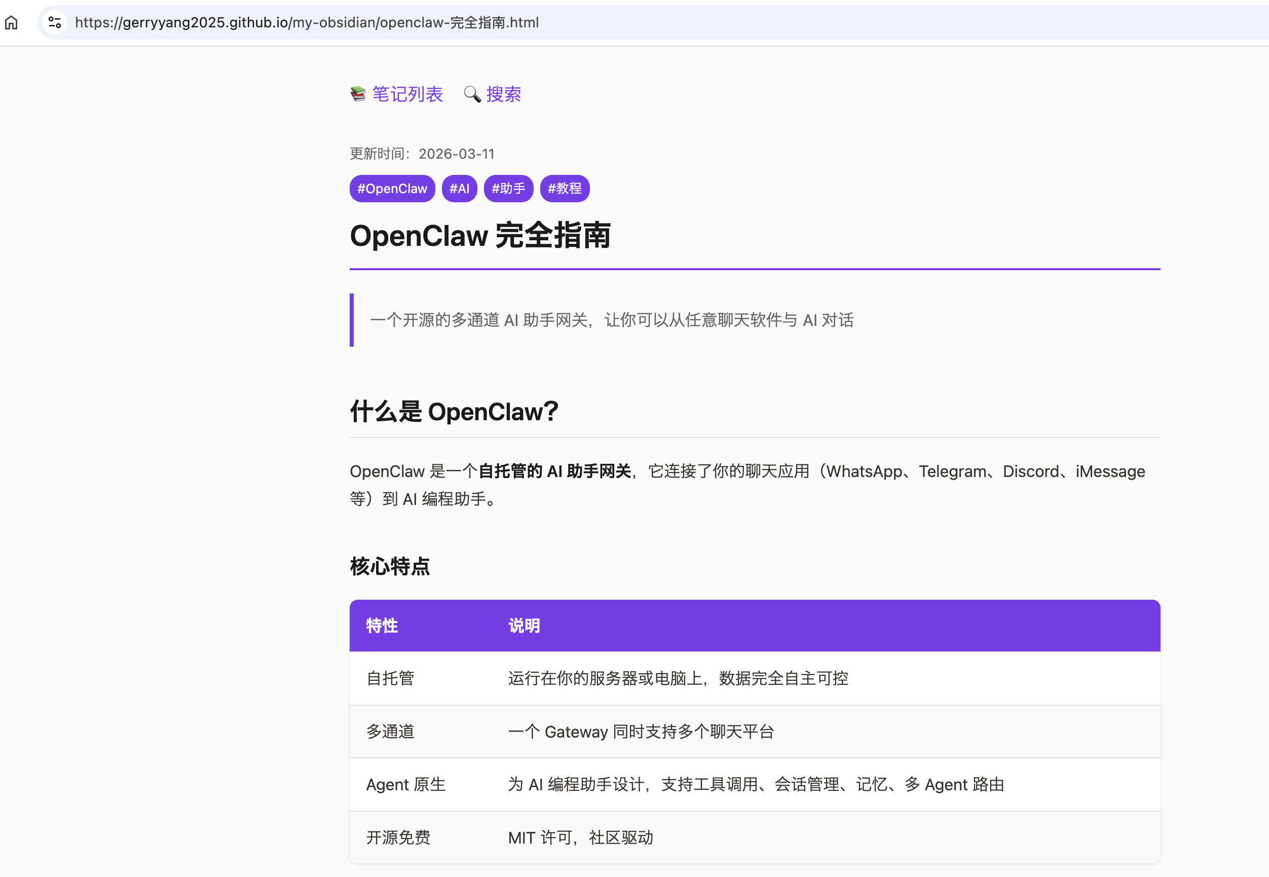Select the #AI tag
1269x877 pixels.
coord(459,189)
